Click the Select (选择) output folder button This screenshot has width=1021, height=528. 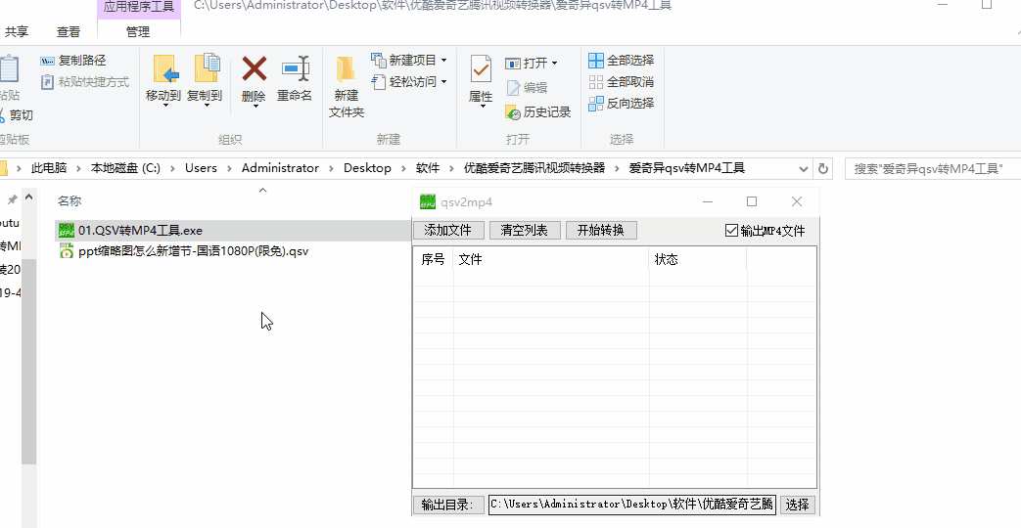797,505
